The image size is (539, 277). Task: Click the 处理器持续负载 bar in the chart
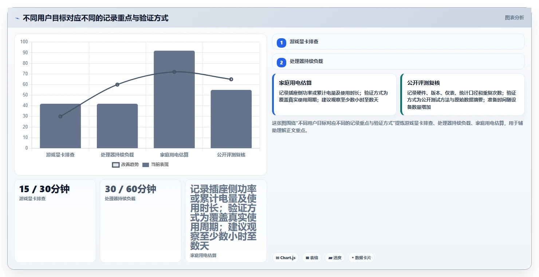click(117, 126)
